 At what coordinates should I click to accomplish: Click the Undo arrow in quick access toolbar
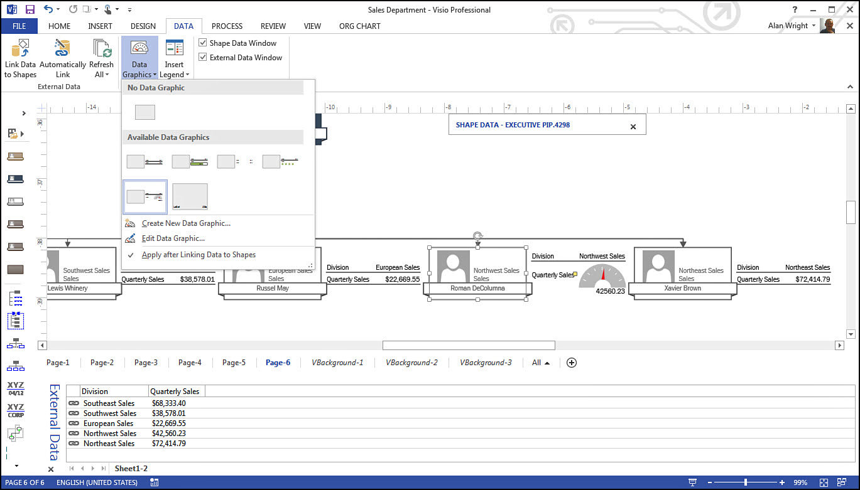pos(48,9)
